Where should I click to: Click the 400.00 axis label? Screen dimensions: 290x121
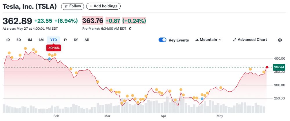[x=280, y=59]
